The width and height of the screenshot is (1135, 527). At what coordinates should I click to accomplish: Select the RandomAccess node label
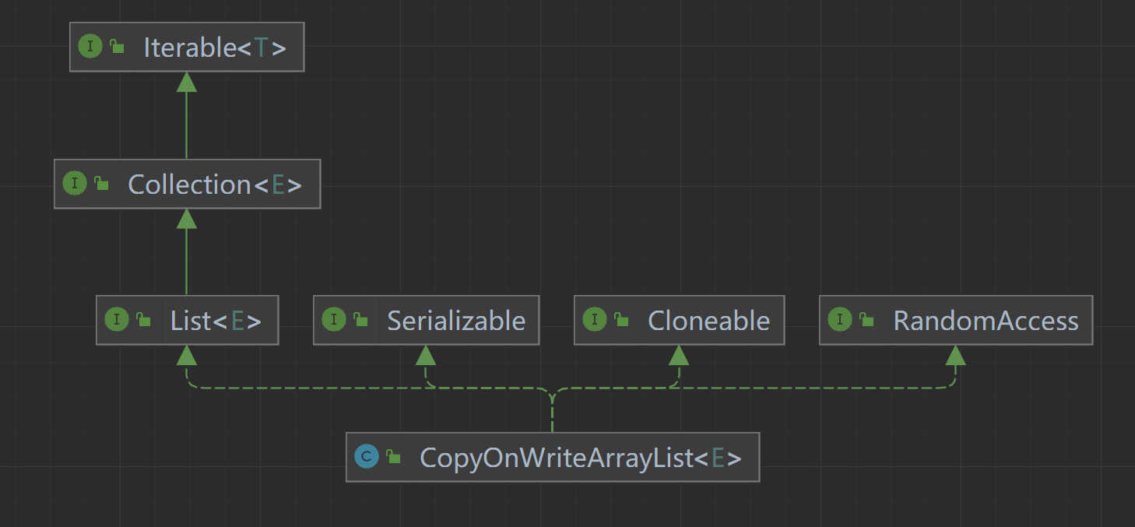coord(986,321)
